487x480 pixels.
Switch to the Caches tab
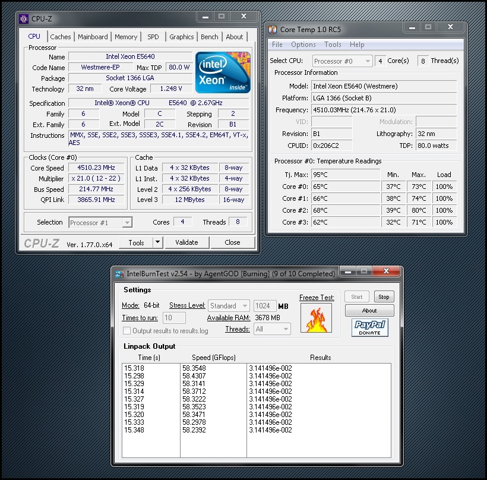(61, 37)
